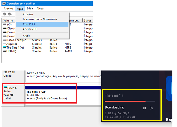Select the (C:) volume row text
This screenshot has height=127, width=177.
coord(9,25)
